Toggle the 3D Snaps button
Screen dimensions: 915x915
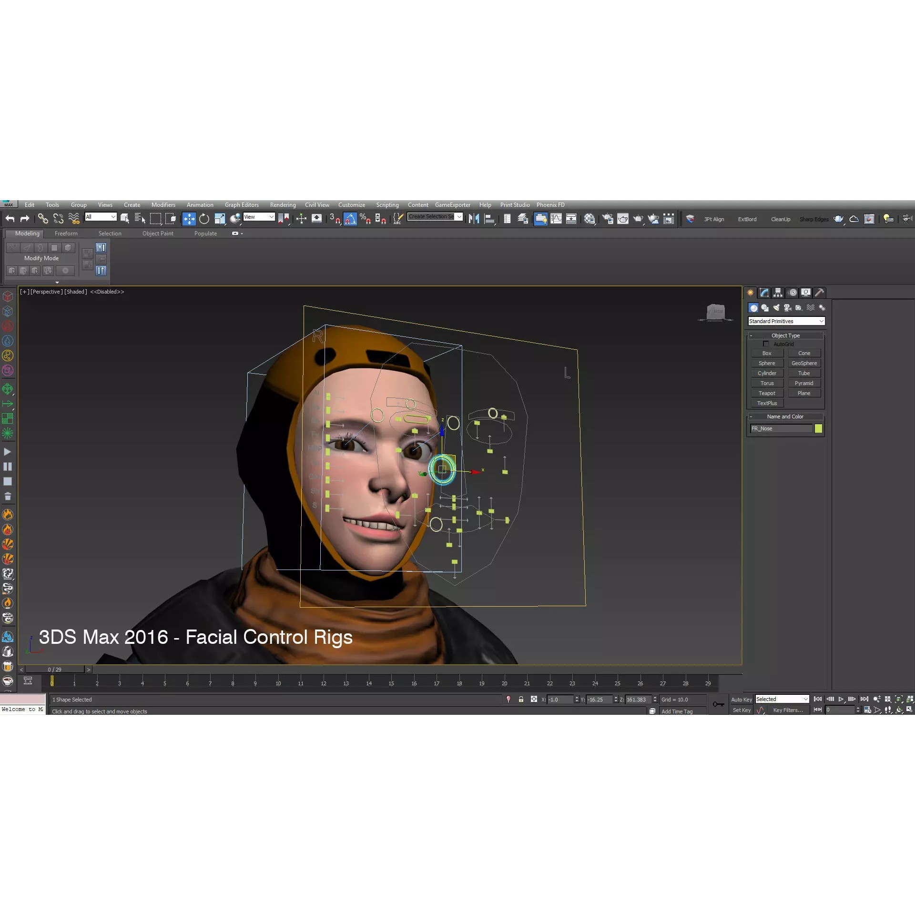[x=335, y=219]
